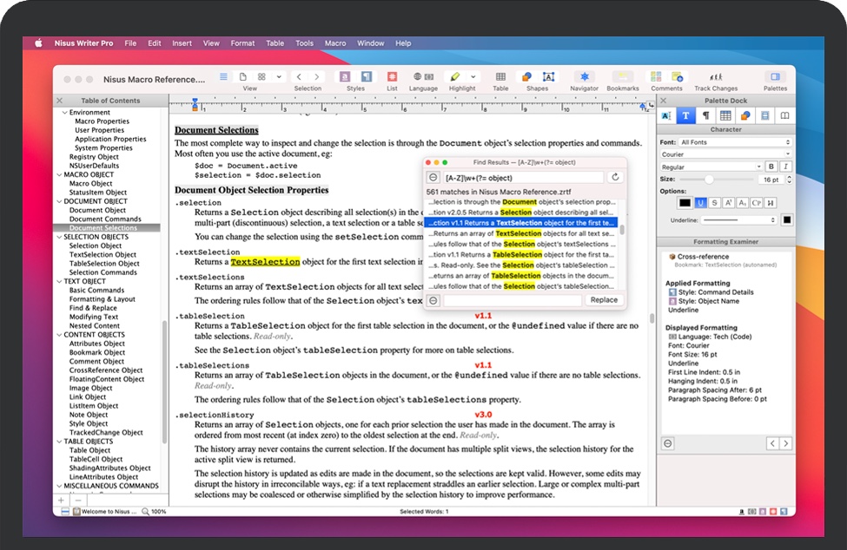Select the paragraph palette icon in Palette Dock

click(705, 115)
